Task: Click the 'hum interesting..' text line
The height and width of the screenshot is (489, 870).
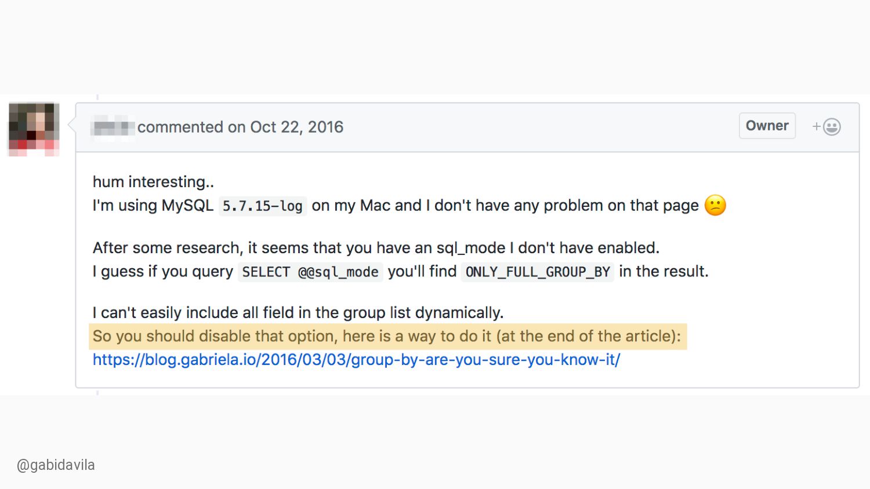Action: pos(153,182)
